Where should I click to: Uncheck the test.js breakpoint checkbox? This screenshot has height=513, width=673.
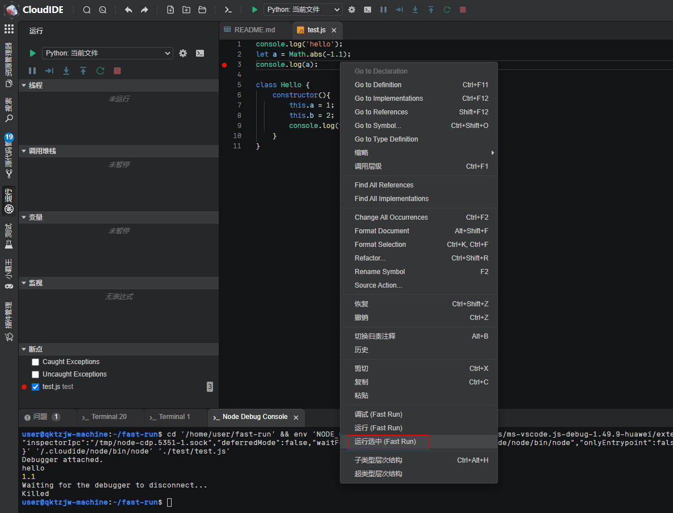coord(36,387)
